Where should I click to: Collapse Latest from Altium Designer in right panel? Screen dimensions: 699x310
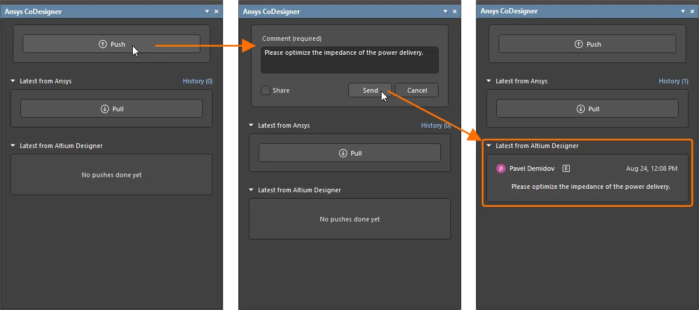(489, 146)
